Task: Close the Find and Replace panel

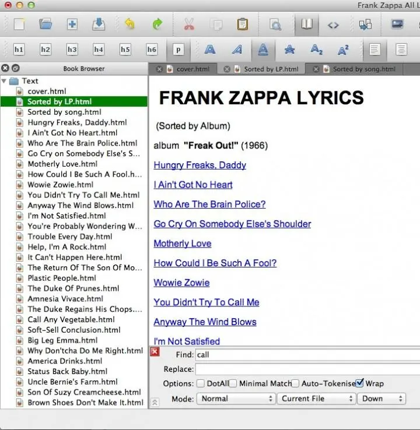Action: (x=155, y=351)
